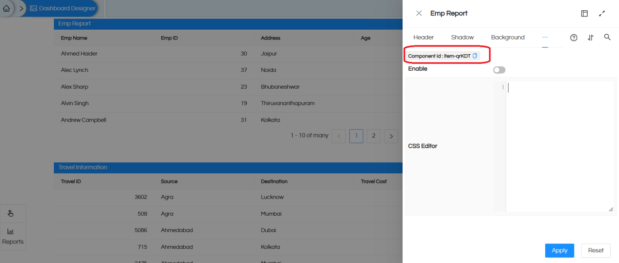
Task: Expand properties panel to full screen
Action: [x=602, y=14]
